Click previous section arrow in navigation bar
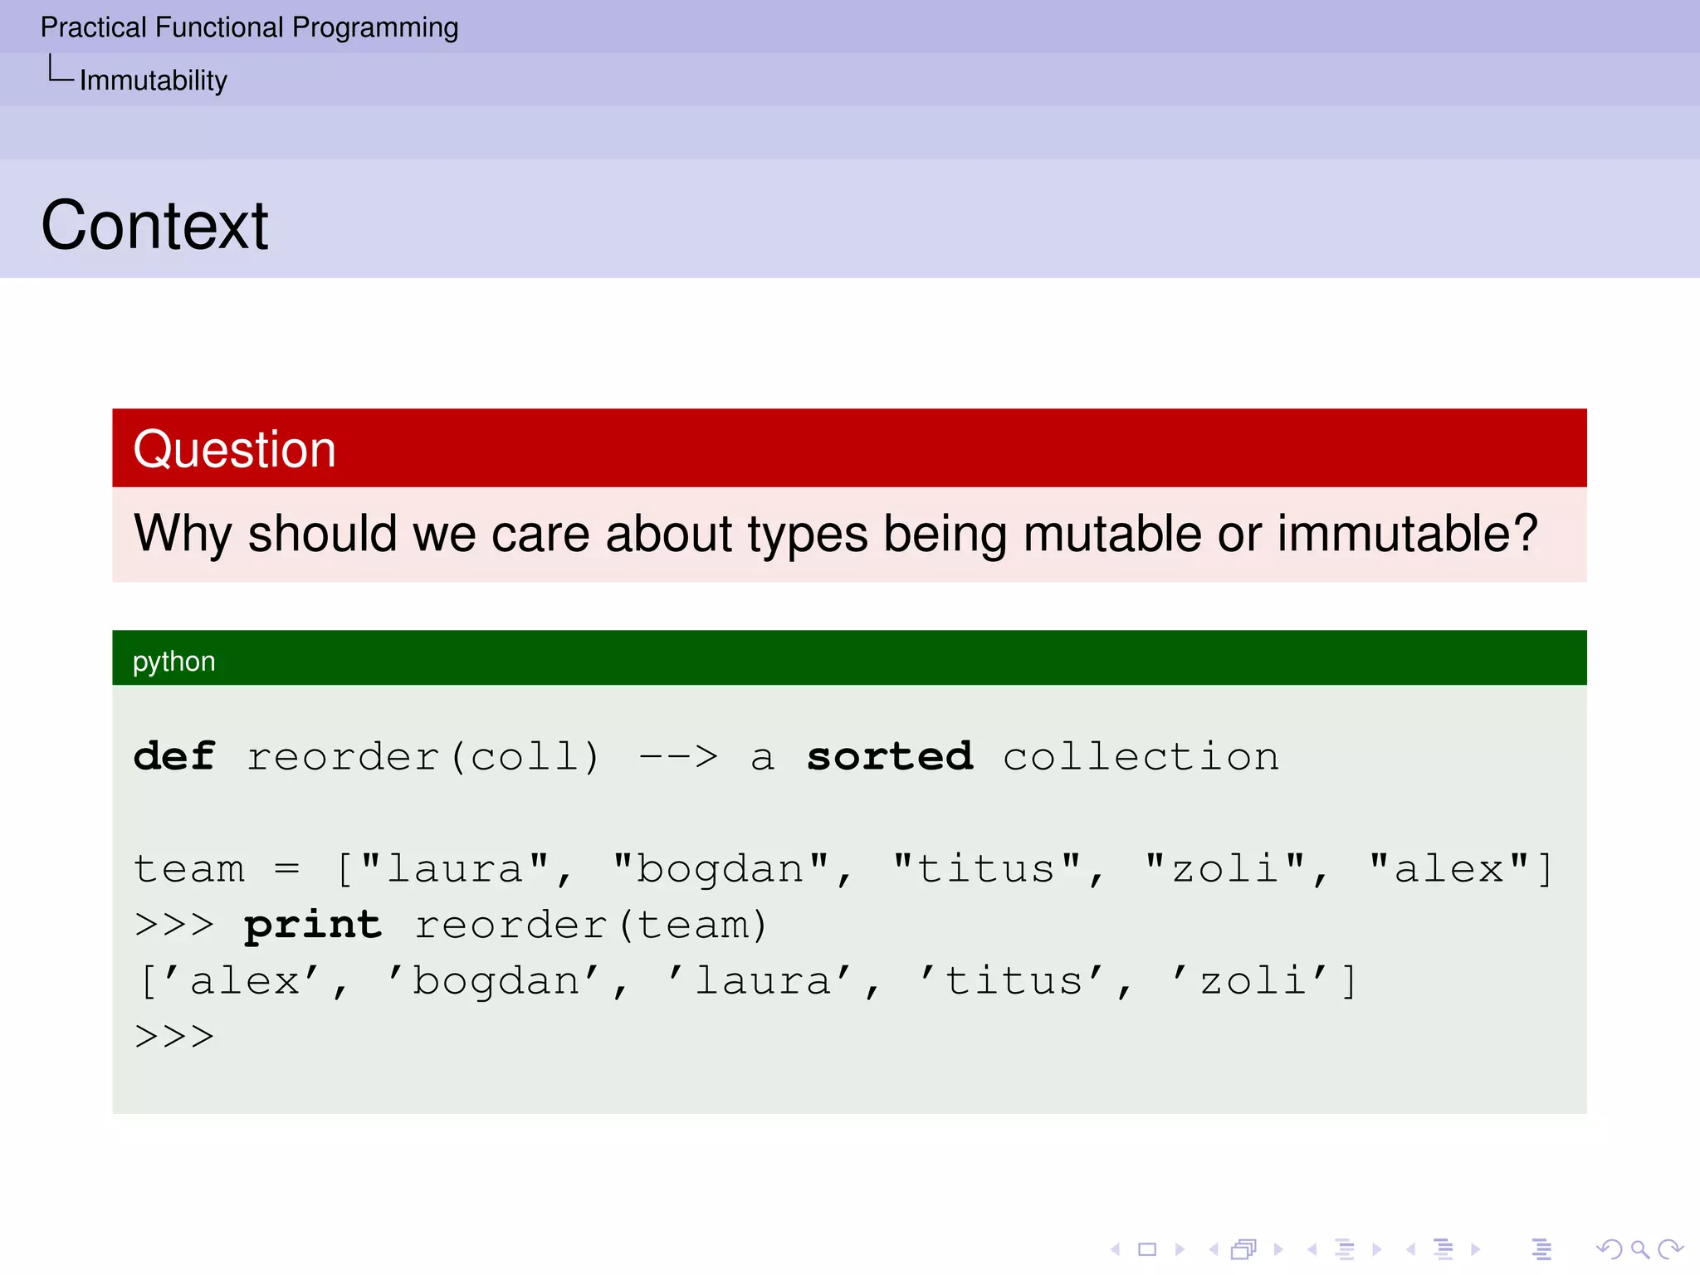The height and width of the screenshot is (1275, 1700). point(1410,1248)
